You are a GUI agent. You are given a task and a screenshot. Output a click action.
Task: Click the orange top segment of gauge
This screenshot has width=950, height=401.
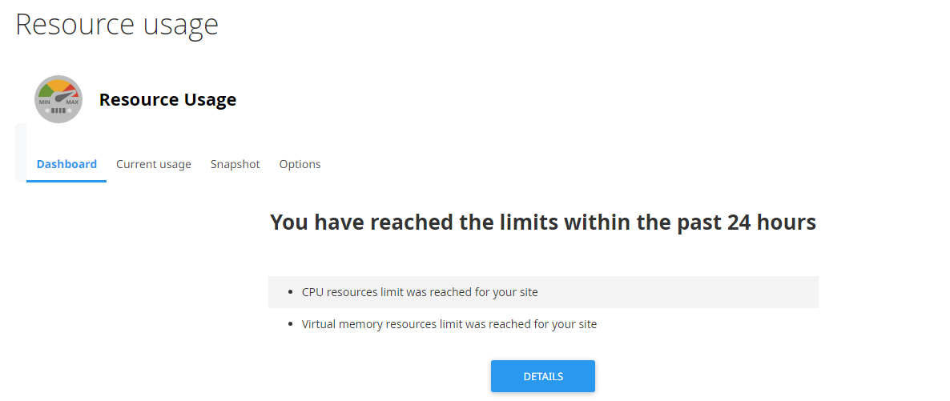(x=58, y=84)
